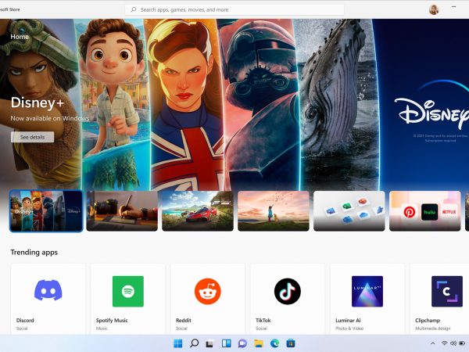Click the TikTok app name text
The image size is (469, 352).
click(263, 320)
